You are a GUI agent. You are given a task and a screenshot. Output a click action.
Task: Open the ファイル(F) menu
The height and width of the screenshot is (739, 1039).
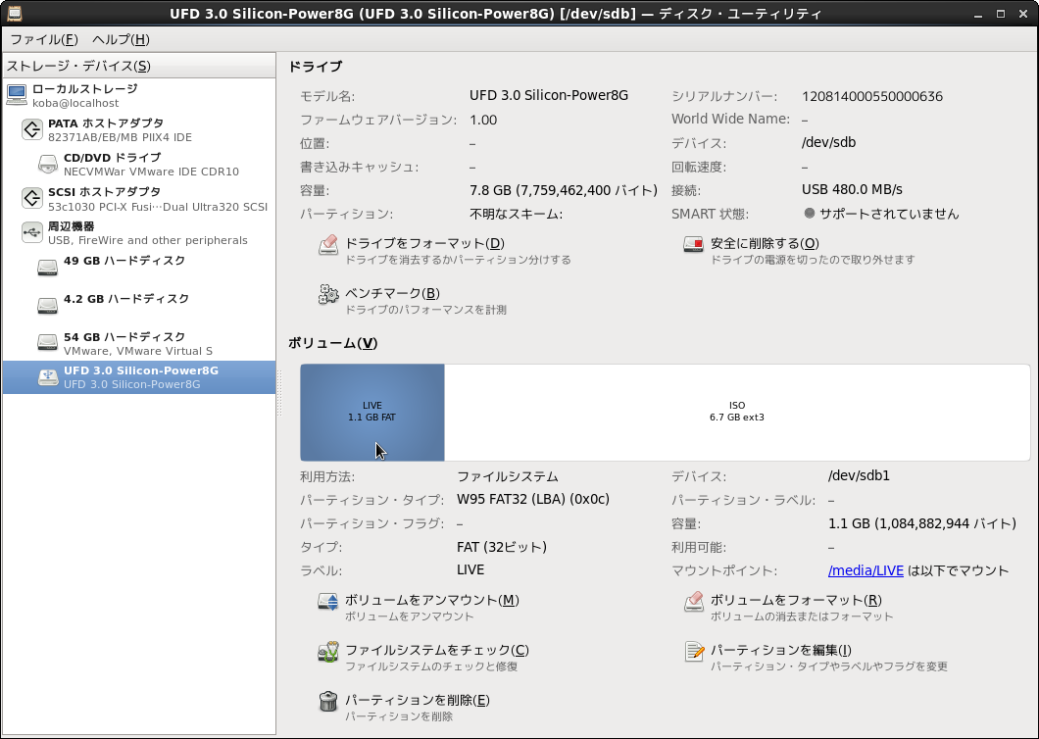43,39
